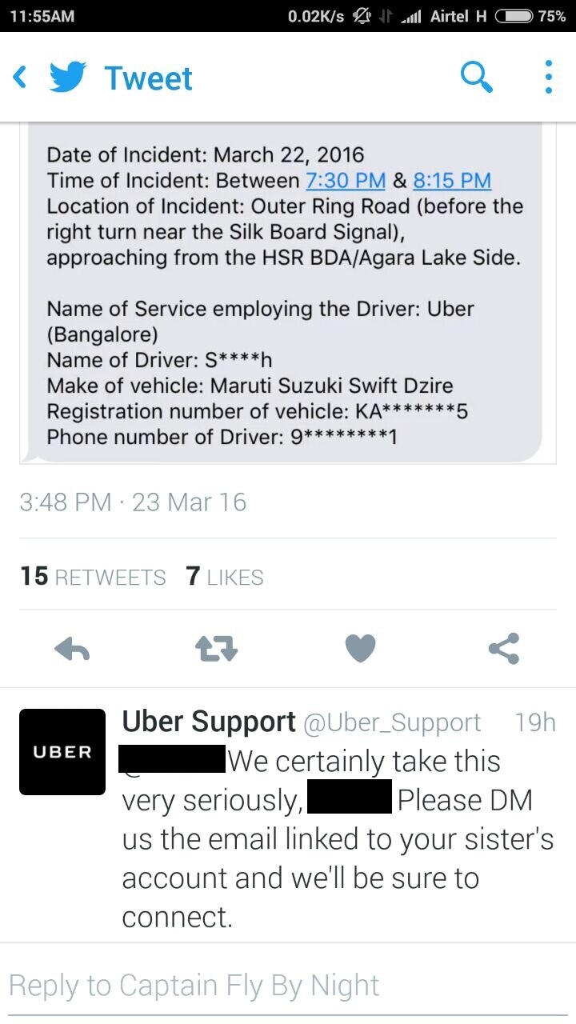
Task: Open the 8:15 PM time link
Action: click(x=452, y=180)
